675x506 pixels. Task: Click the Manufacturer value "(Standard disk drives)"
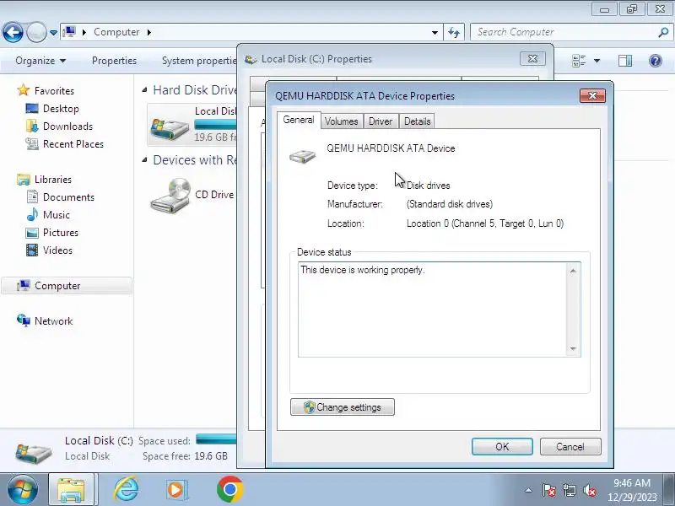click(x=450, y=204)
